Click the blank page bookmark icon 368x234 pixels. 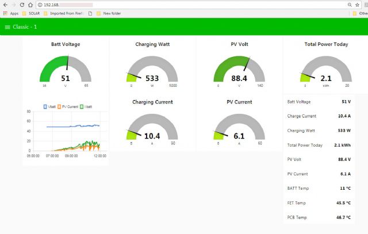(90, 13)
